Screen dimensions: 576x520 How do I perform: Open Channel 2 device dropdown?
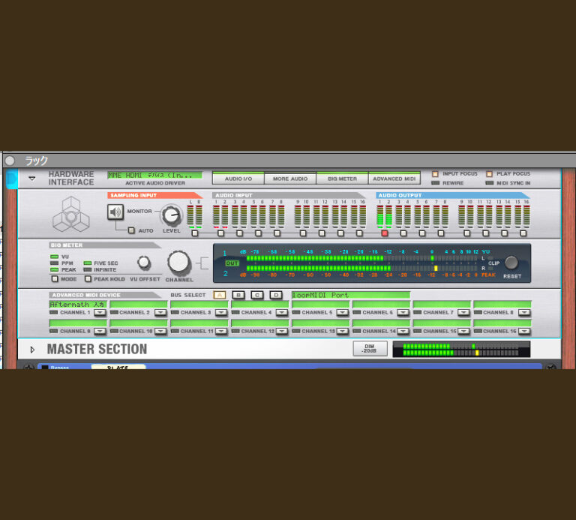tap(160, 312)
